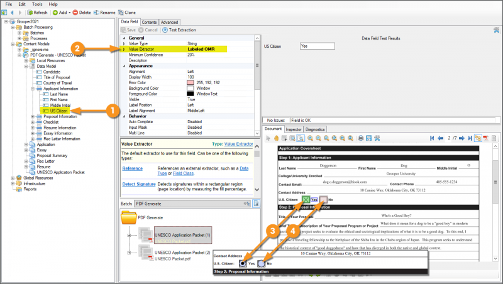The image size is (503, 284).
Task: Collapse the Appearance property category
Action: coord(124,66)
